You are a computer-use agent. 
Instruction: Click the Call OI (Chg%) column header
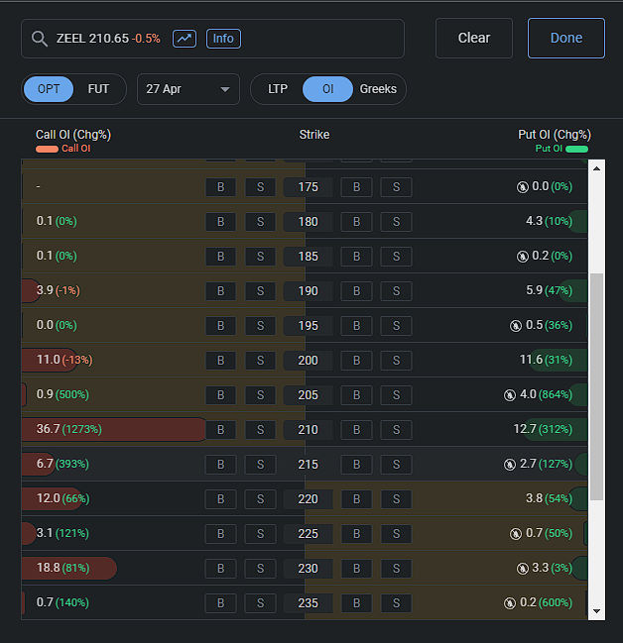pos(73,135)
